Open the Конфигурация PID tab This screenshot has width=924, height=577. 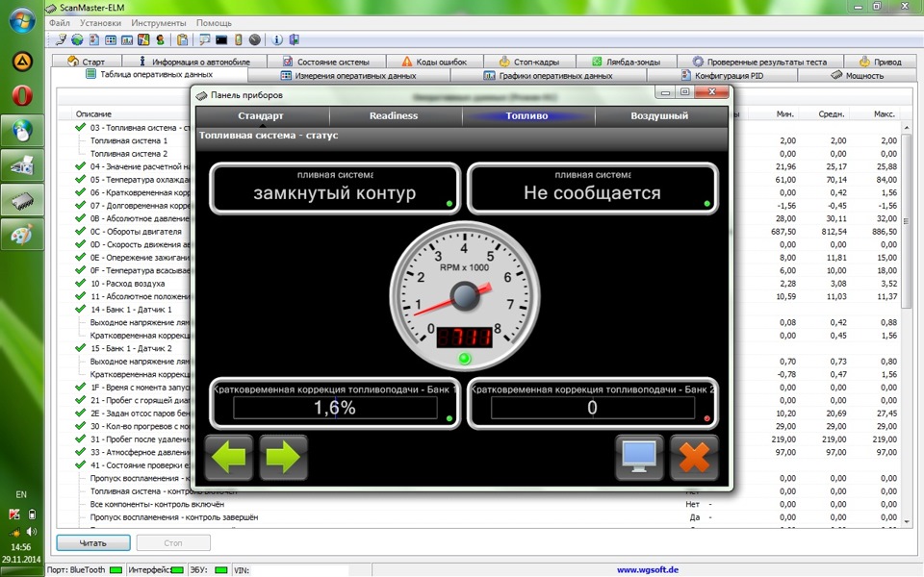tap(722, 75)
